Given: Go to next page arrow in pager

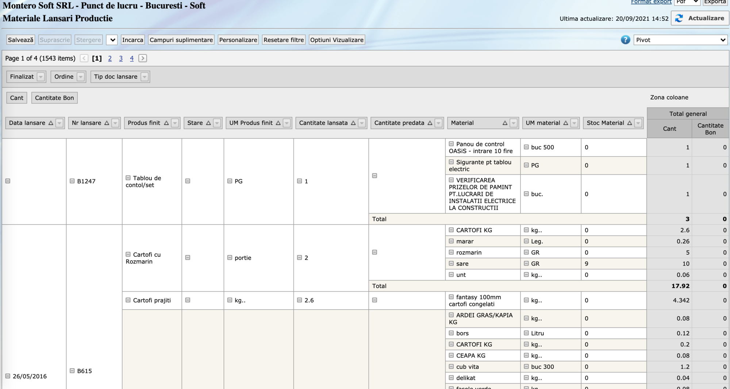Looking at the screenshot, I should pyautogui.click(x=143, y=58).
